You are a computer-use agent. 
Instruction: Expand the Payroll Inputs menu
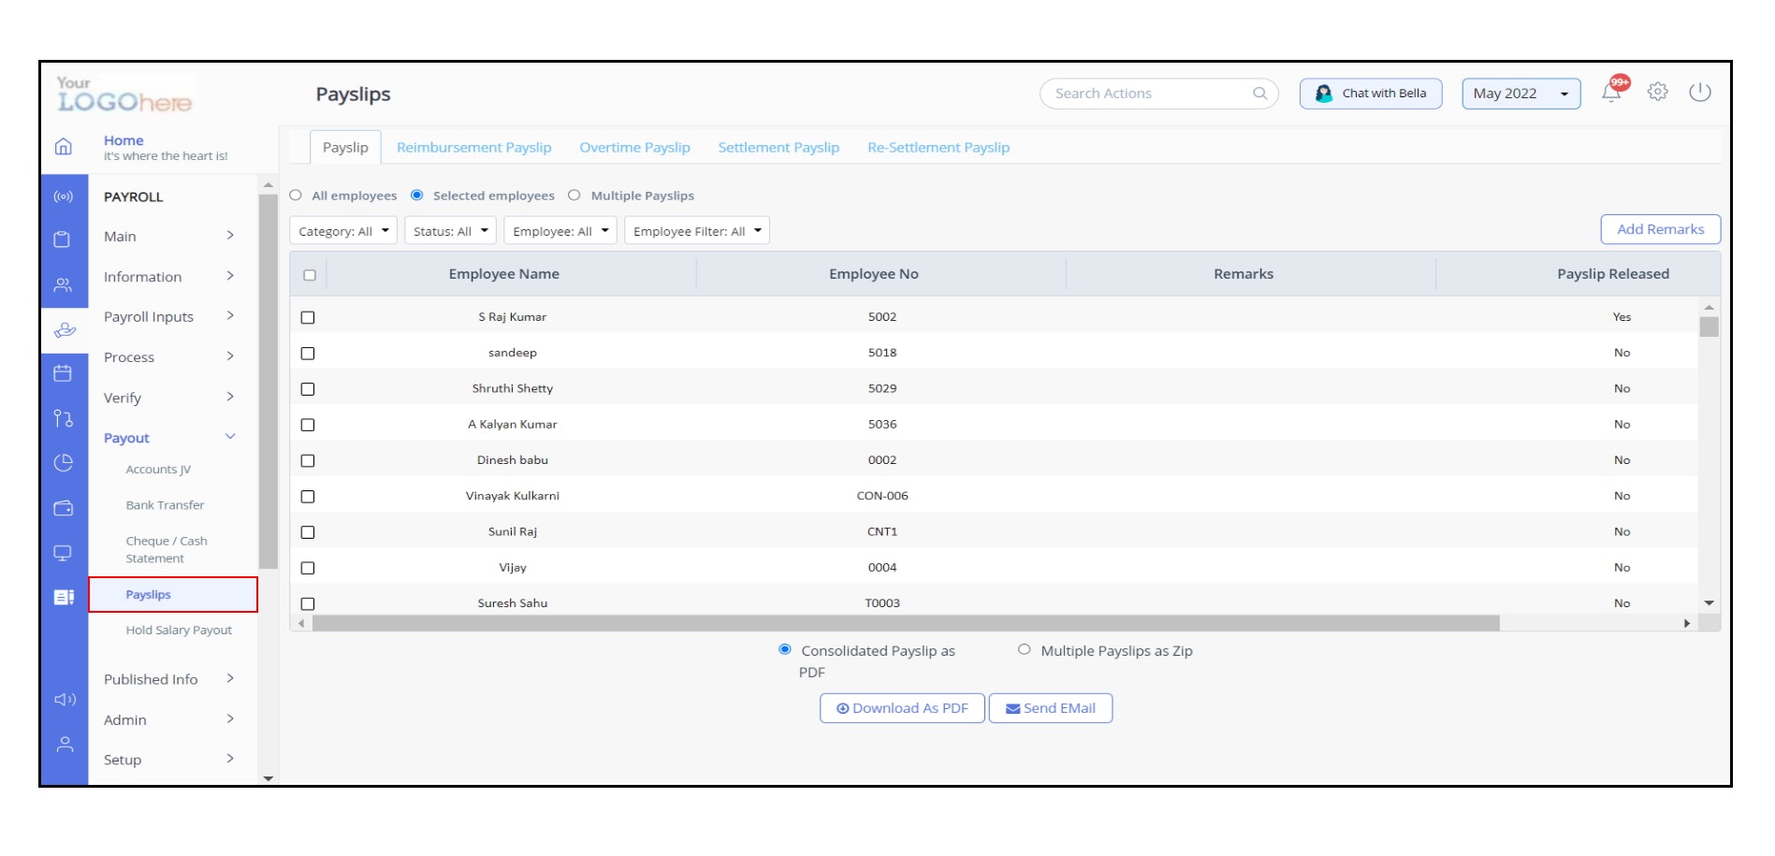coord(168,317)
